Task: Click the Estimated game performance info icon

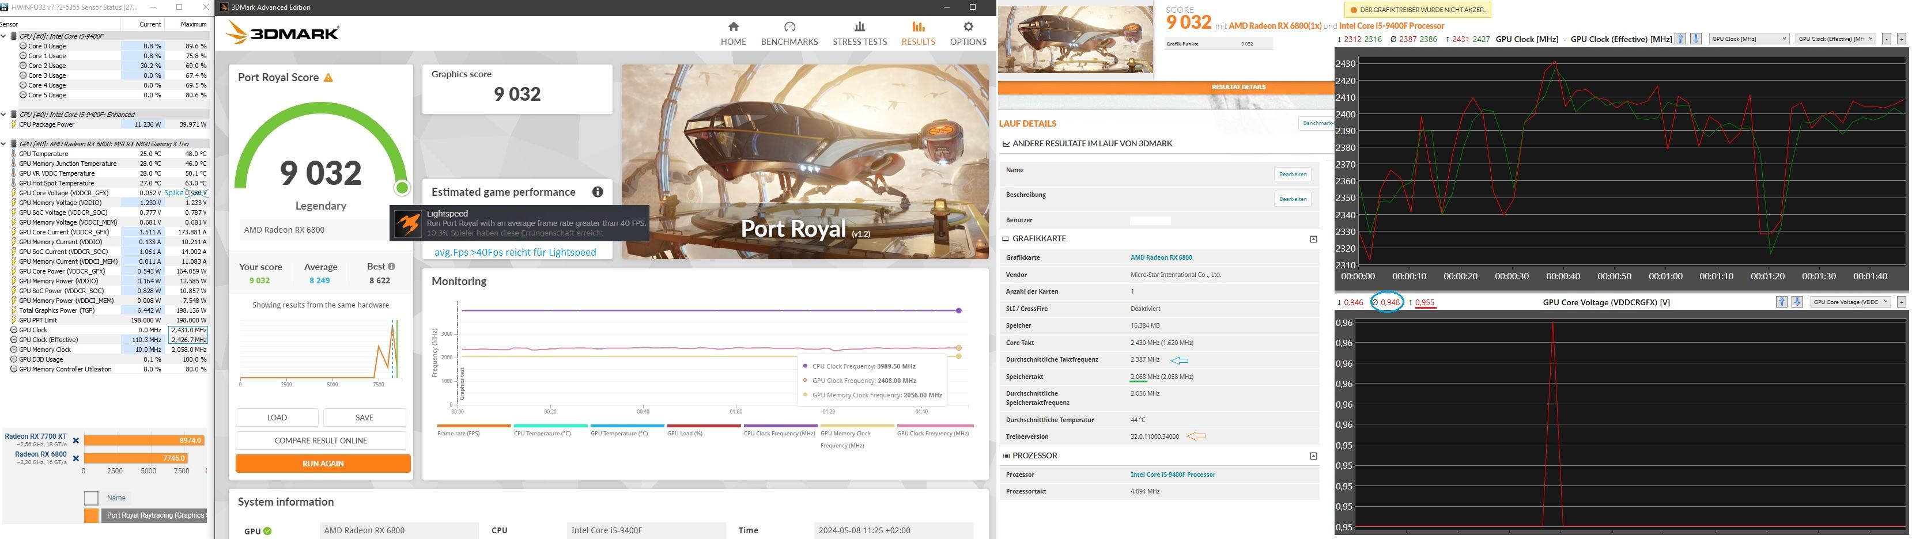Action: tap(598, 192)
